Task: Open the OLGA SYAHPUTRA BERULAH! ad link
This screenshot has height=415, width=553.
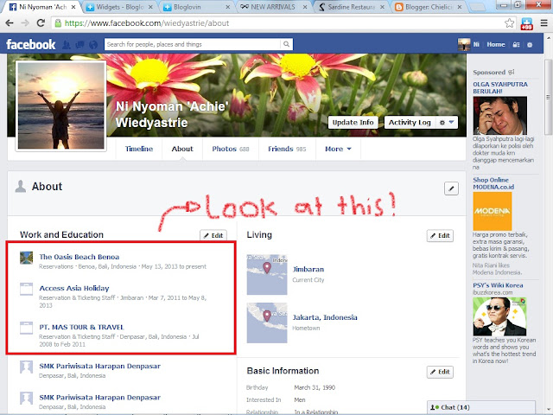Action: (x=500, y=87)
